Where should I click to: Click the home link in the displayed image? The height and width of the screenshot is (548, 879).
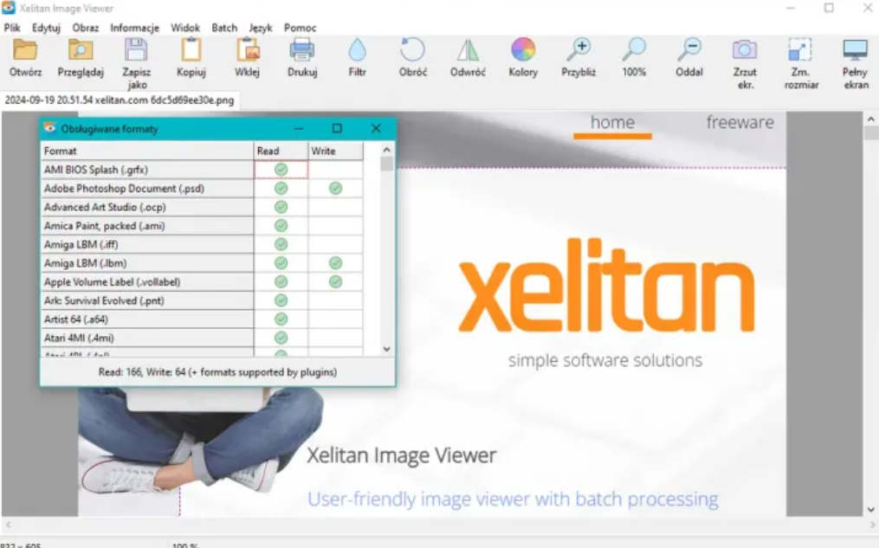[x=612, y=122]
